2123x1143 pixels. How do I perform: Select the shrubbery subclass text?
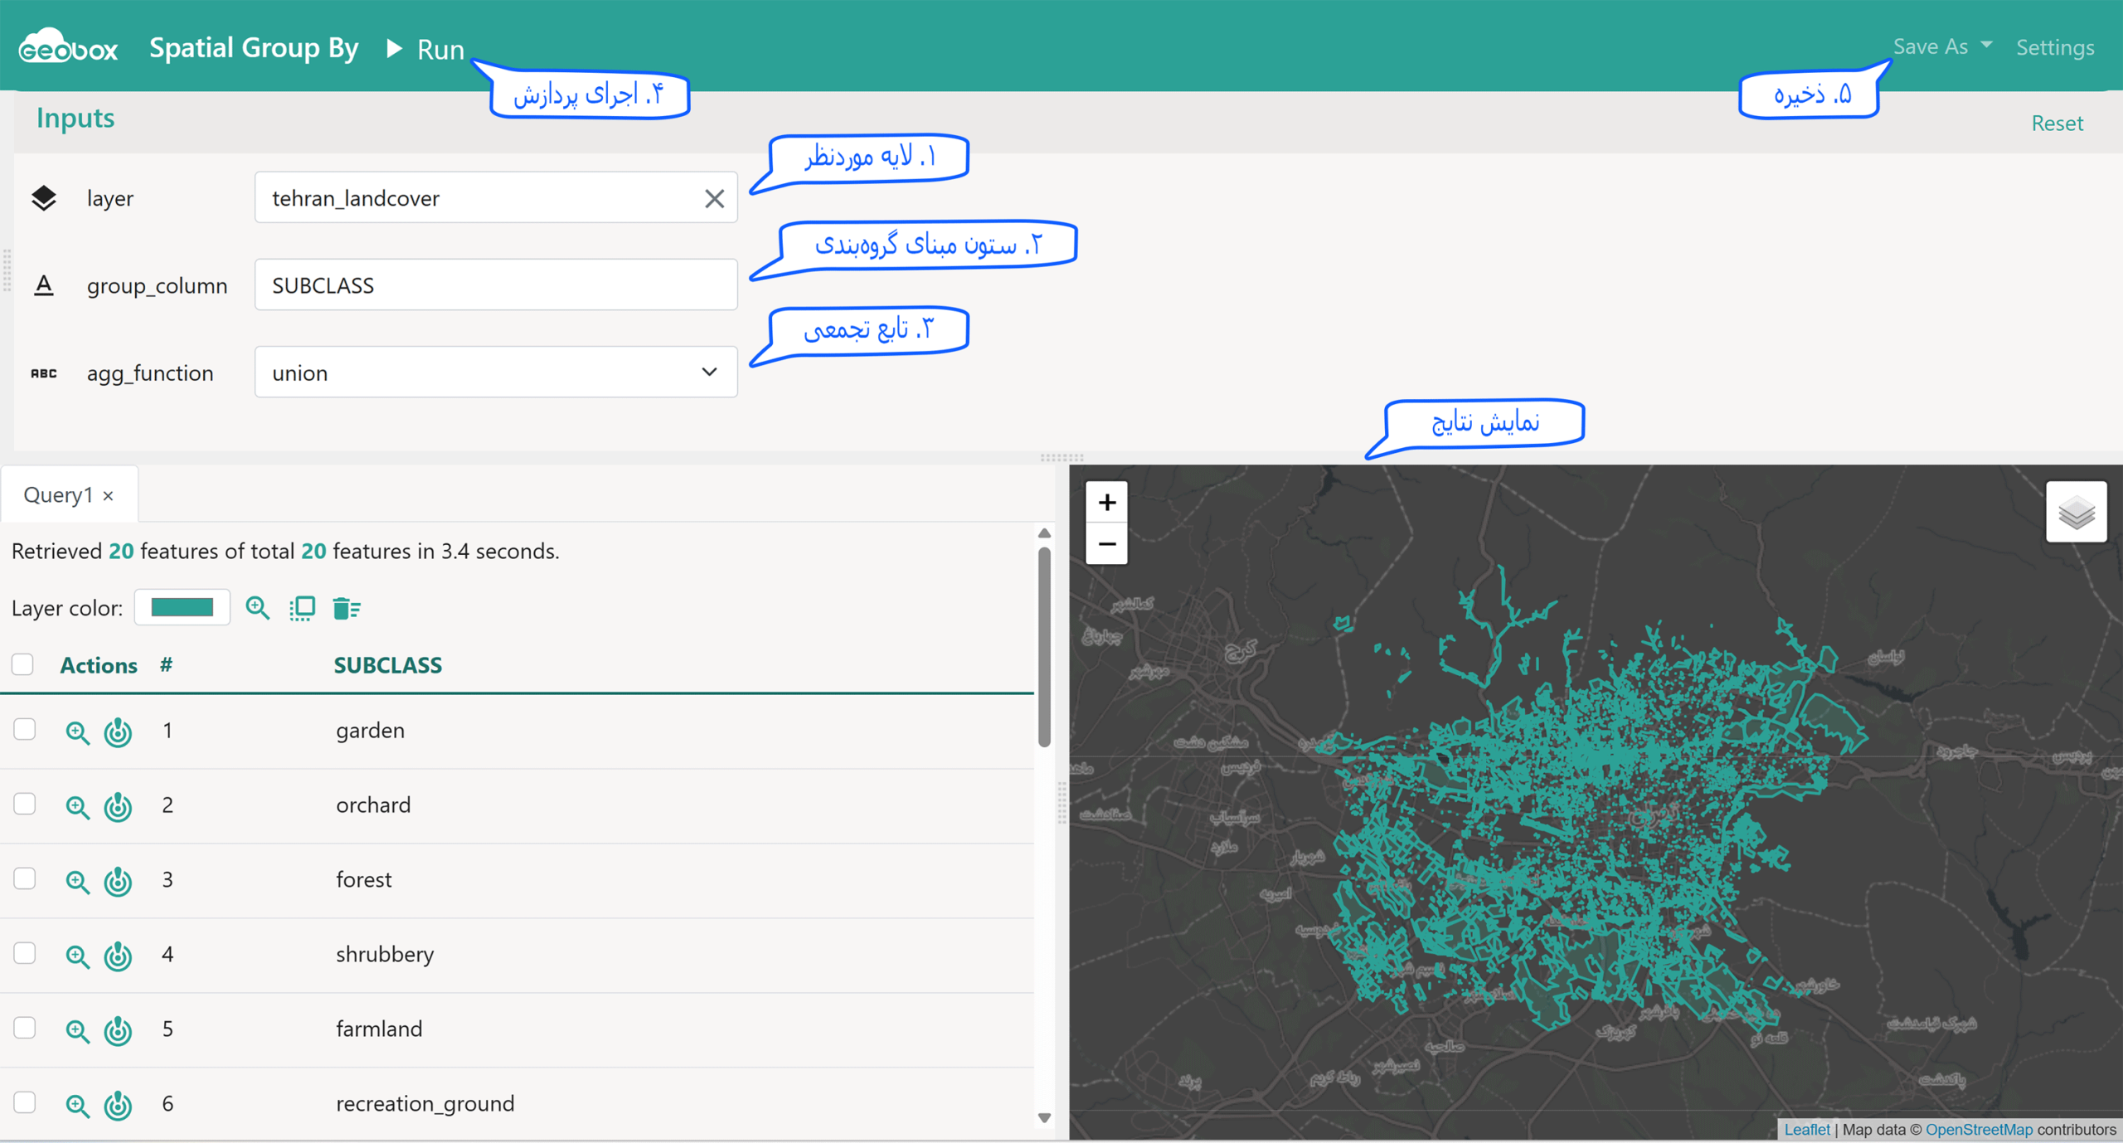click(385, 955)
